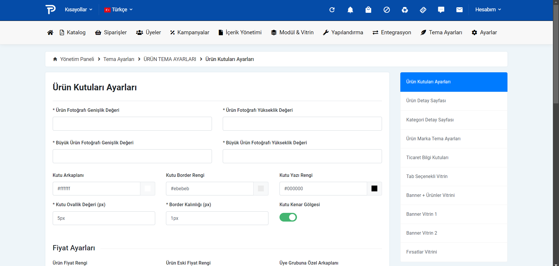This screenshot has height=266, width=559.
Task: Click the refresh icon in top bar
Action: pyautogui.click(x=332, y=10)
